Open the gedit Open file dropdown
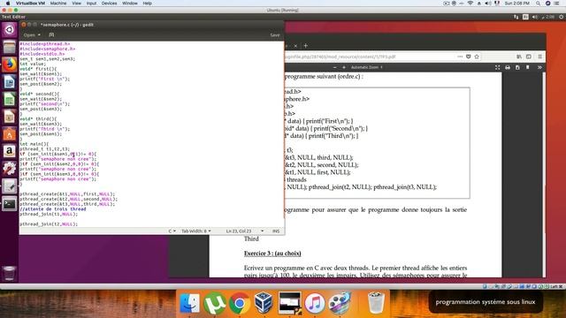Screen dimensions: 566x318 tap(32, 35)
